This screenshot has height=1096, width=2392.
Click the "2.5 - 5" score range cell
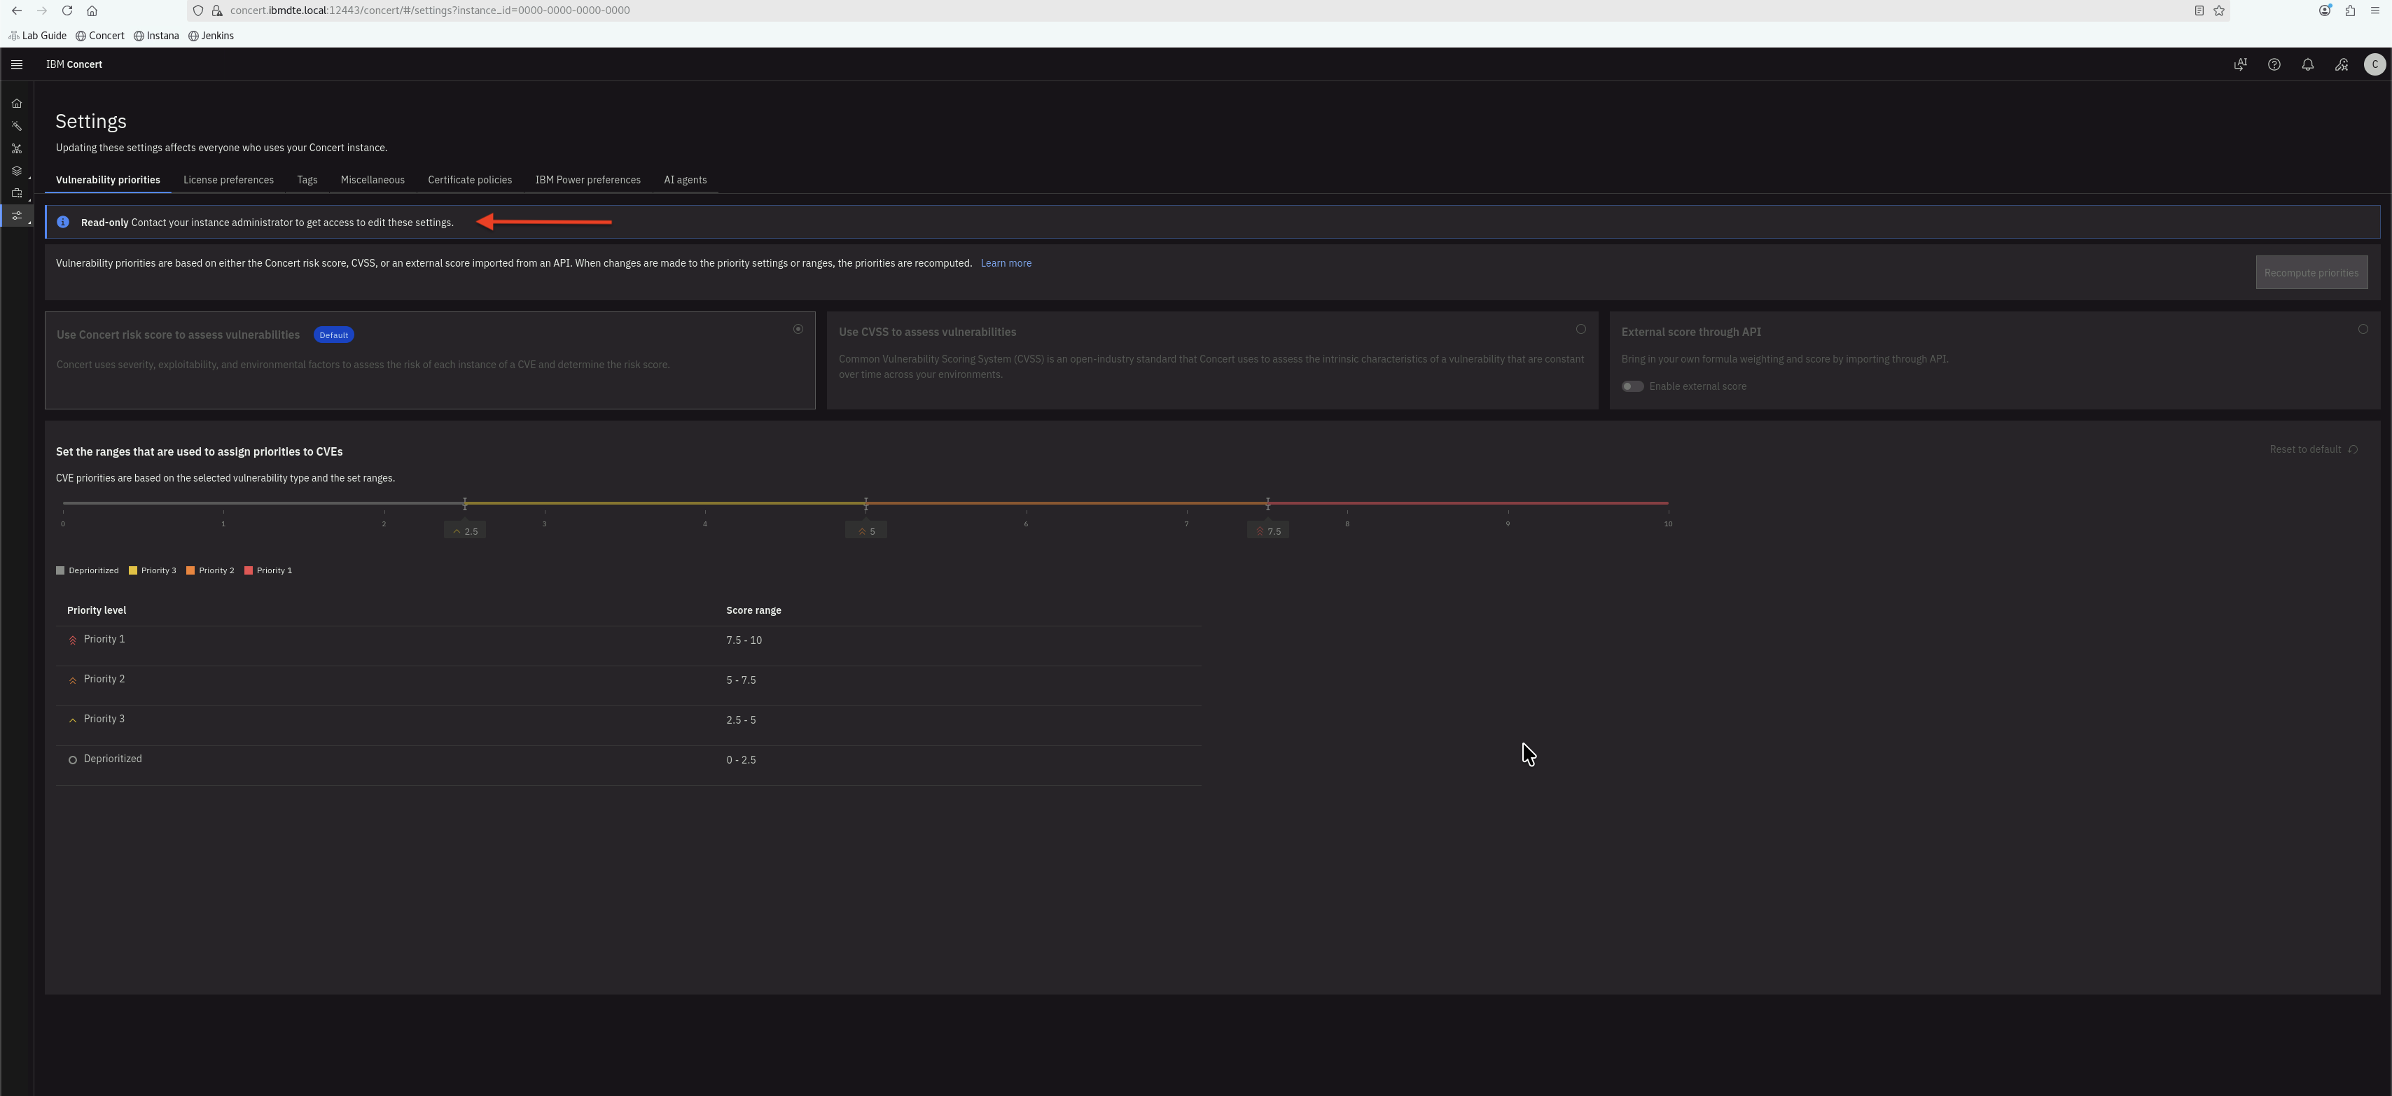[741, 720]
